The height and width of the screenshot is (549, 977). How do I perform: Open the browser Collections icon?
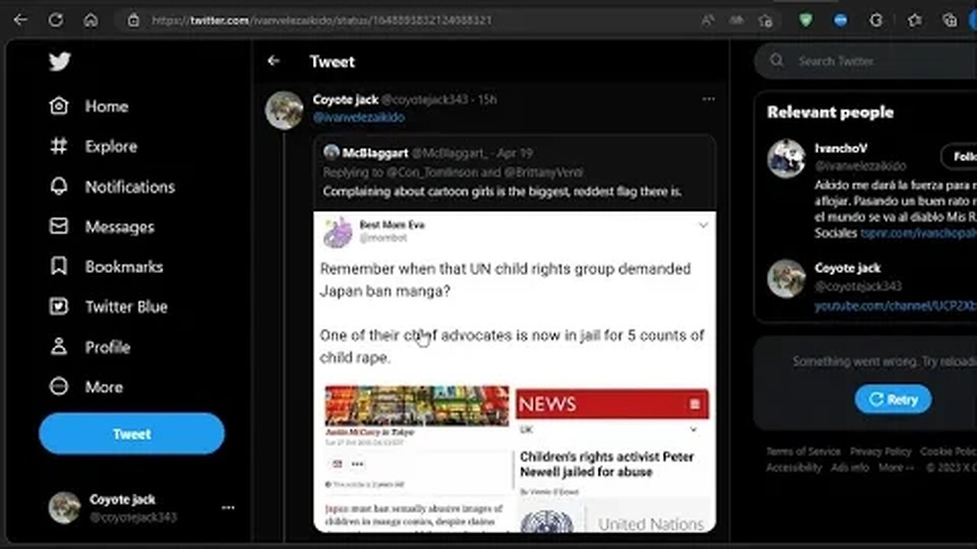(950, 21)
